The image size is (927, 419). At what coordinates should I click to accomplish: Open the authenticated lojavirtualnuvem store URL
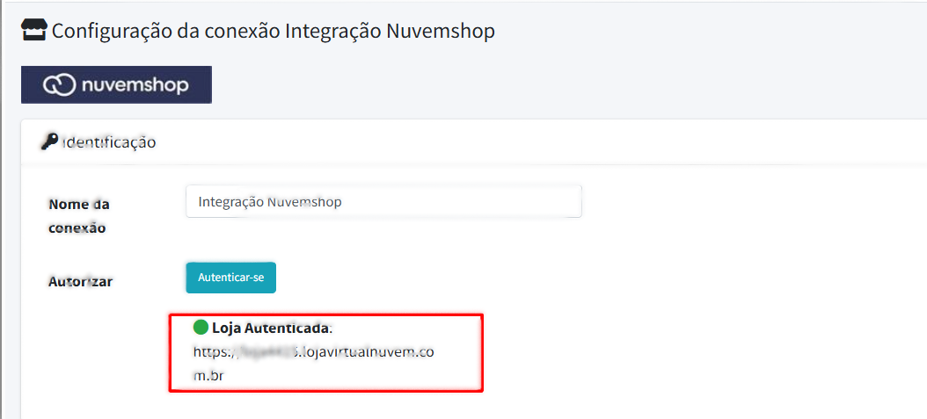(x=314, y=352)
